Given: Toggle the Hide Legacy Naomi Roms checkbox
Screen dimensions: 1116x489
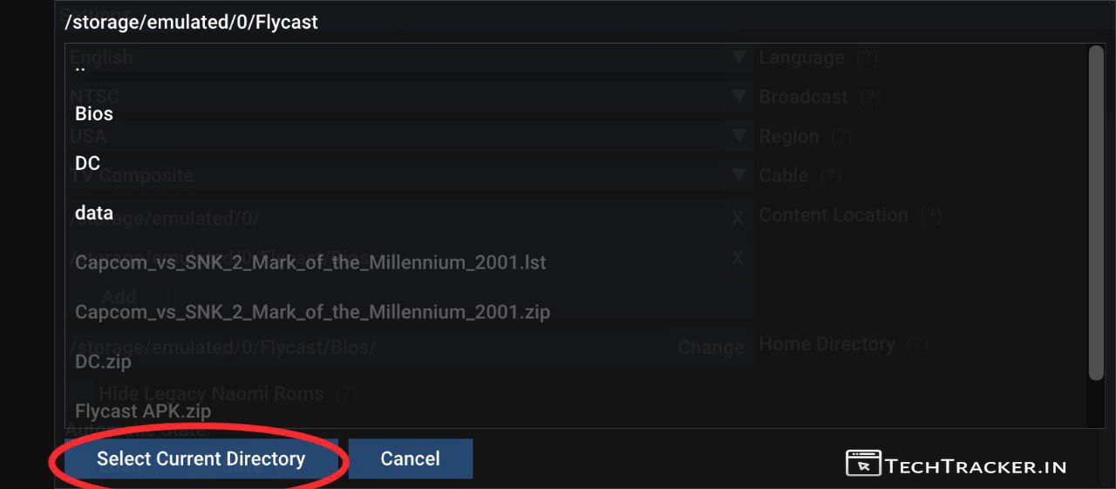Looking at the screenshot, I should pyautogui.click(x=81, y=391).
